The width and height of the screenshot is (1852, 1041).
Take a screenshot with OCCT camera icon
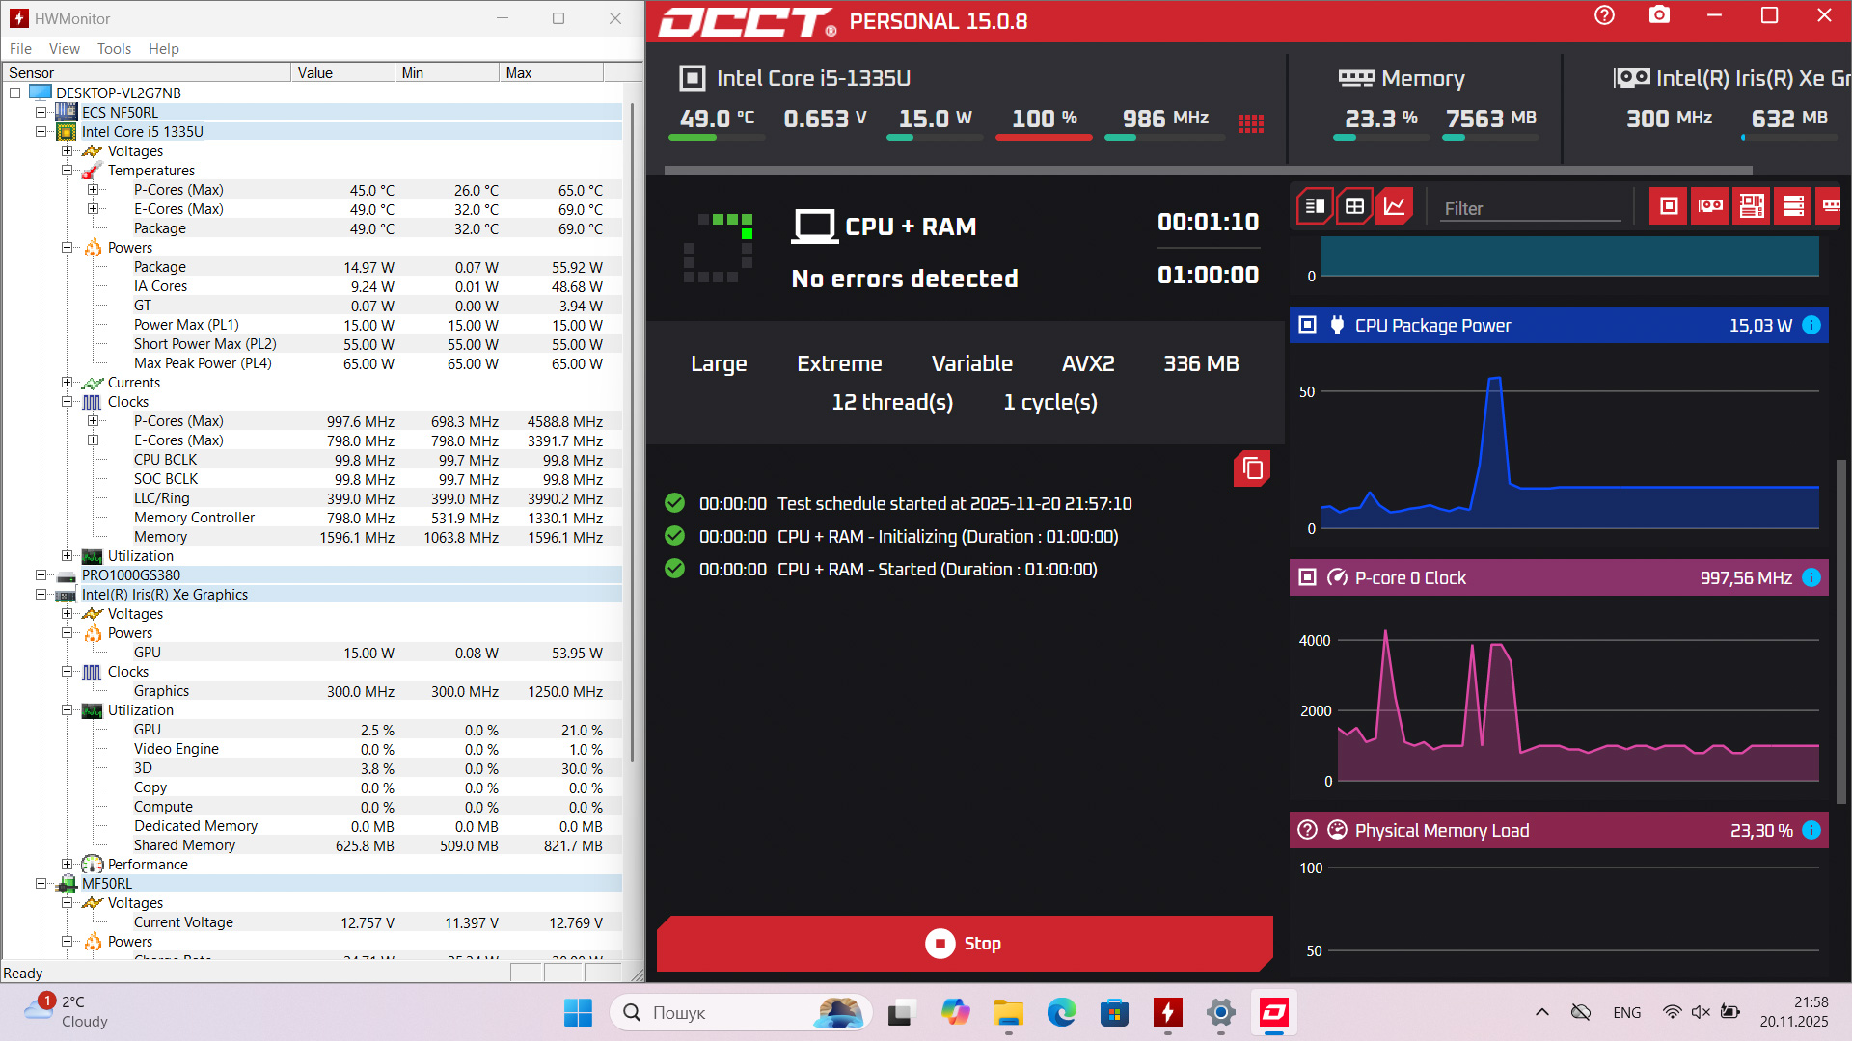point(1659,15)
